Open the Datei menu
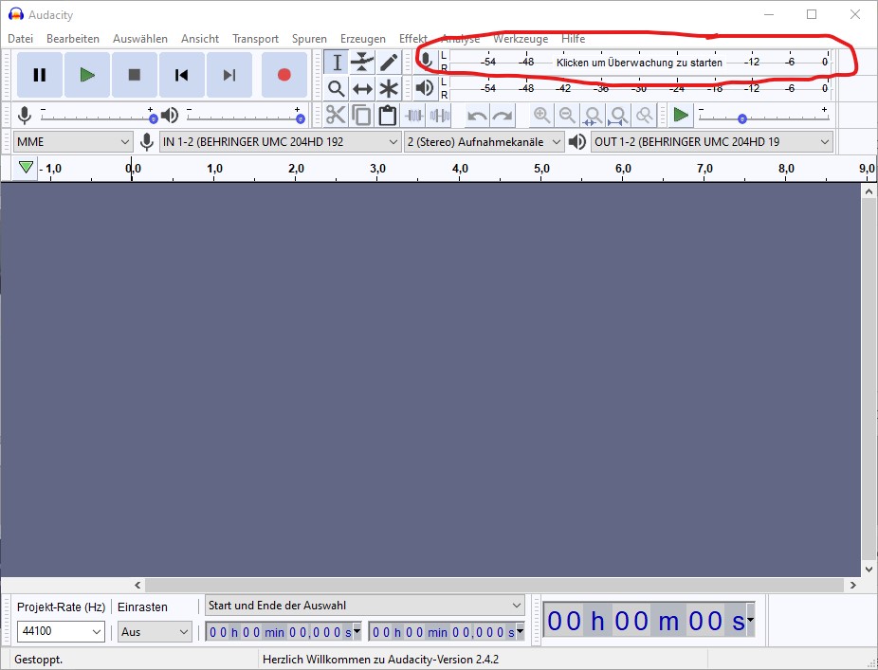Viewport: 878px width, 670px height. 21,39
